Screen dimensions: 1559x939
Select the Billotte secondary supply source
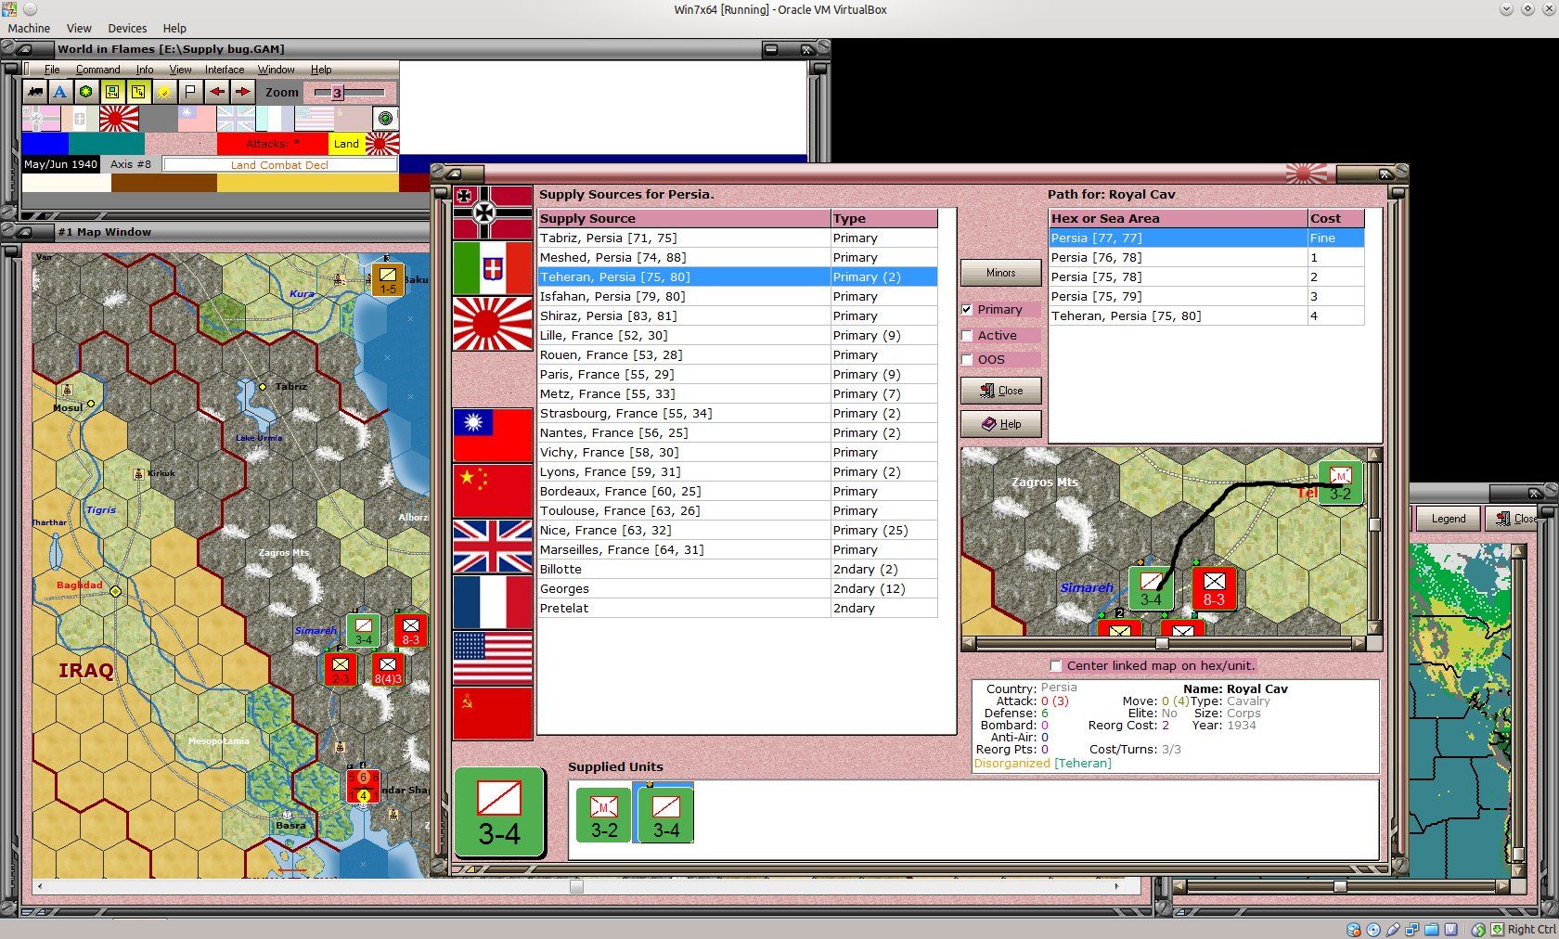[x=738, y=570]
